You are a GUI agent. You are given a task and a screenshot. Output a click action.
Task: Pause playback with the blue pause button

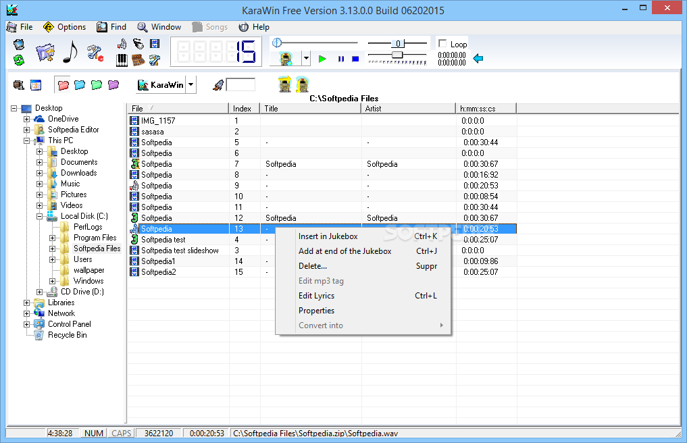pos(341,59)
